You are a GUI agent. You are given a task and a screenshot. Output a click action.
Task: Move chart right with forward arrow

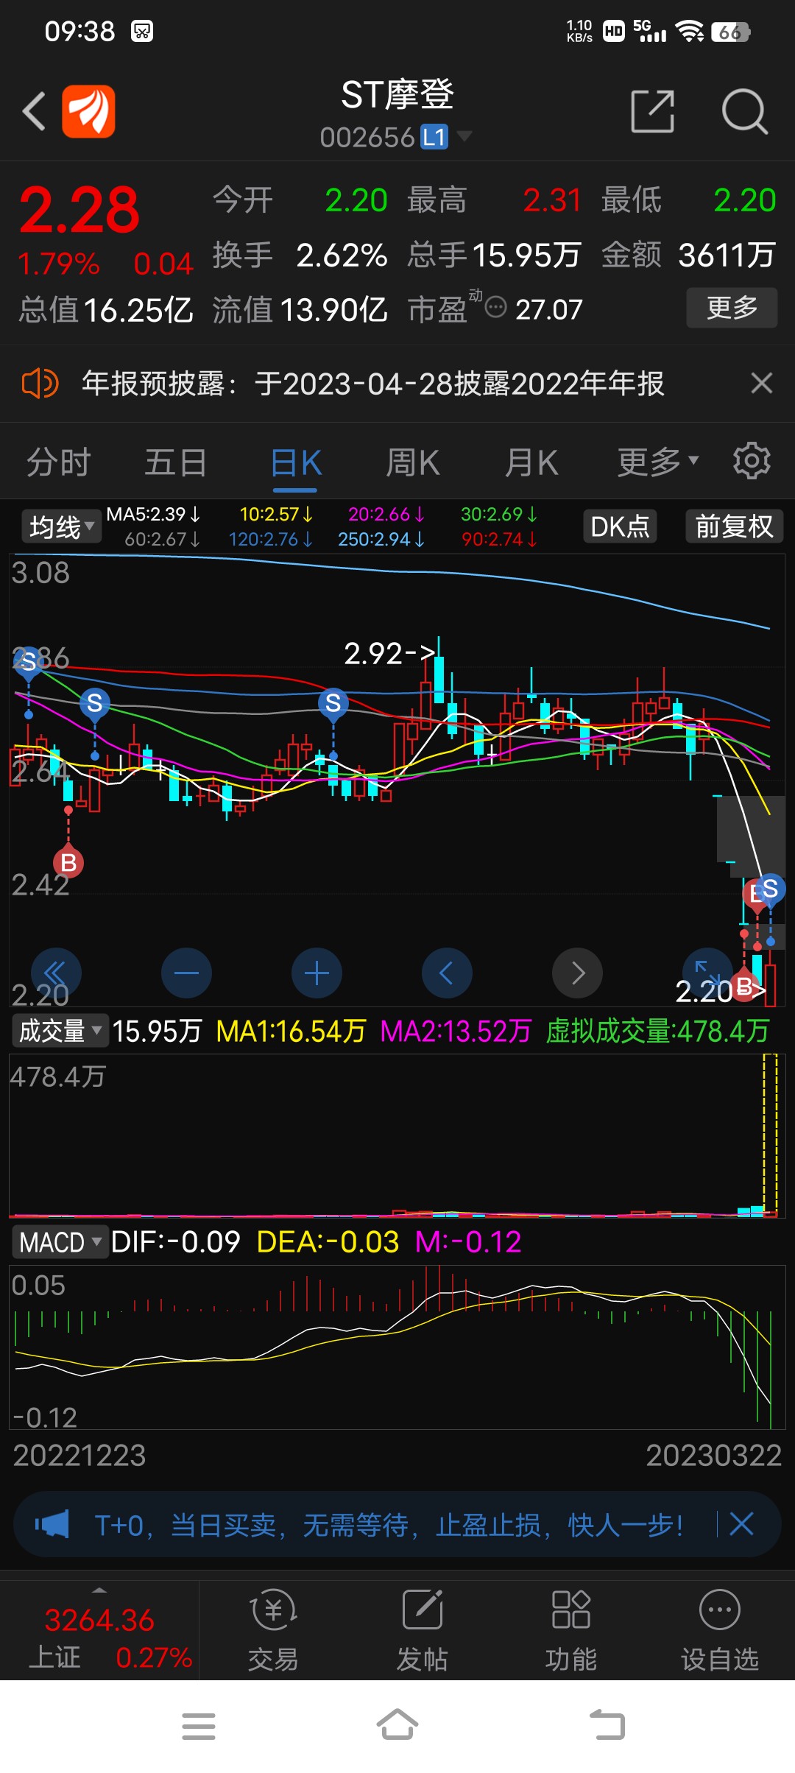point(577,973)
